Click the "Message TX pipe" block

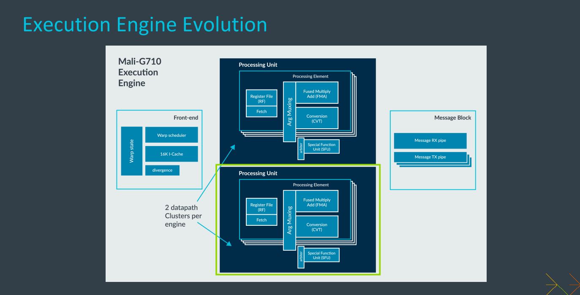click(x=430, y=157)
